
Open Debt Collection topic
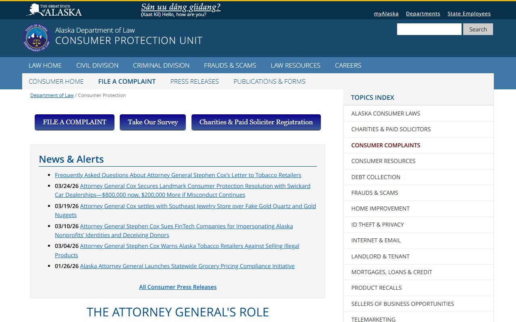click(x=418, y=177)
